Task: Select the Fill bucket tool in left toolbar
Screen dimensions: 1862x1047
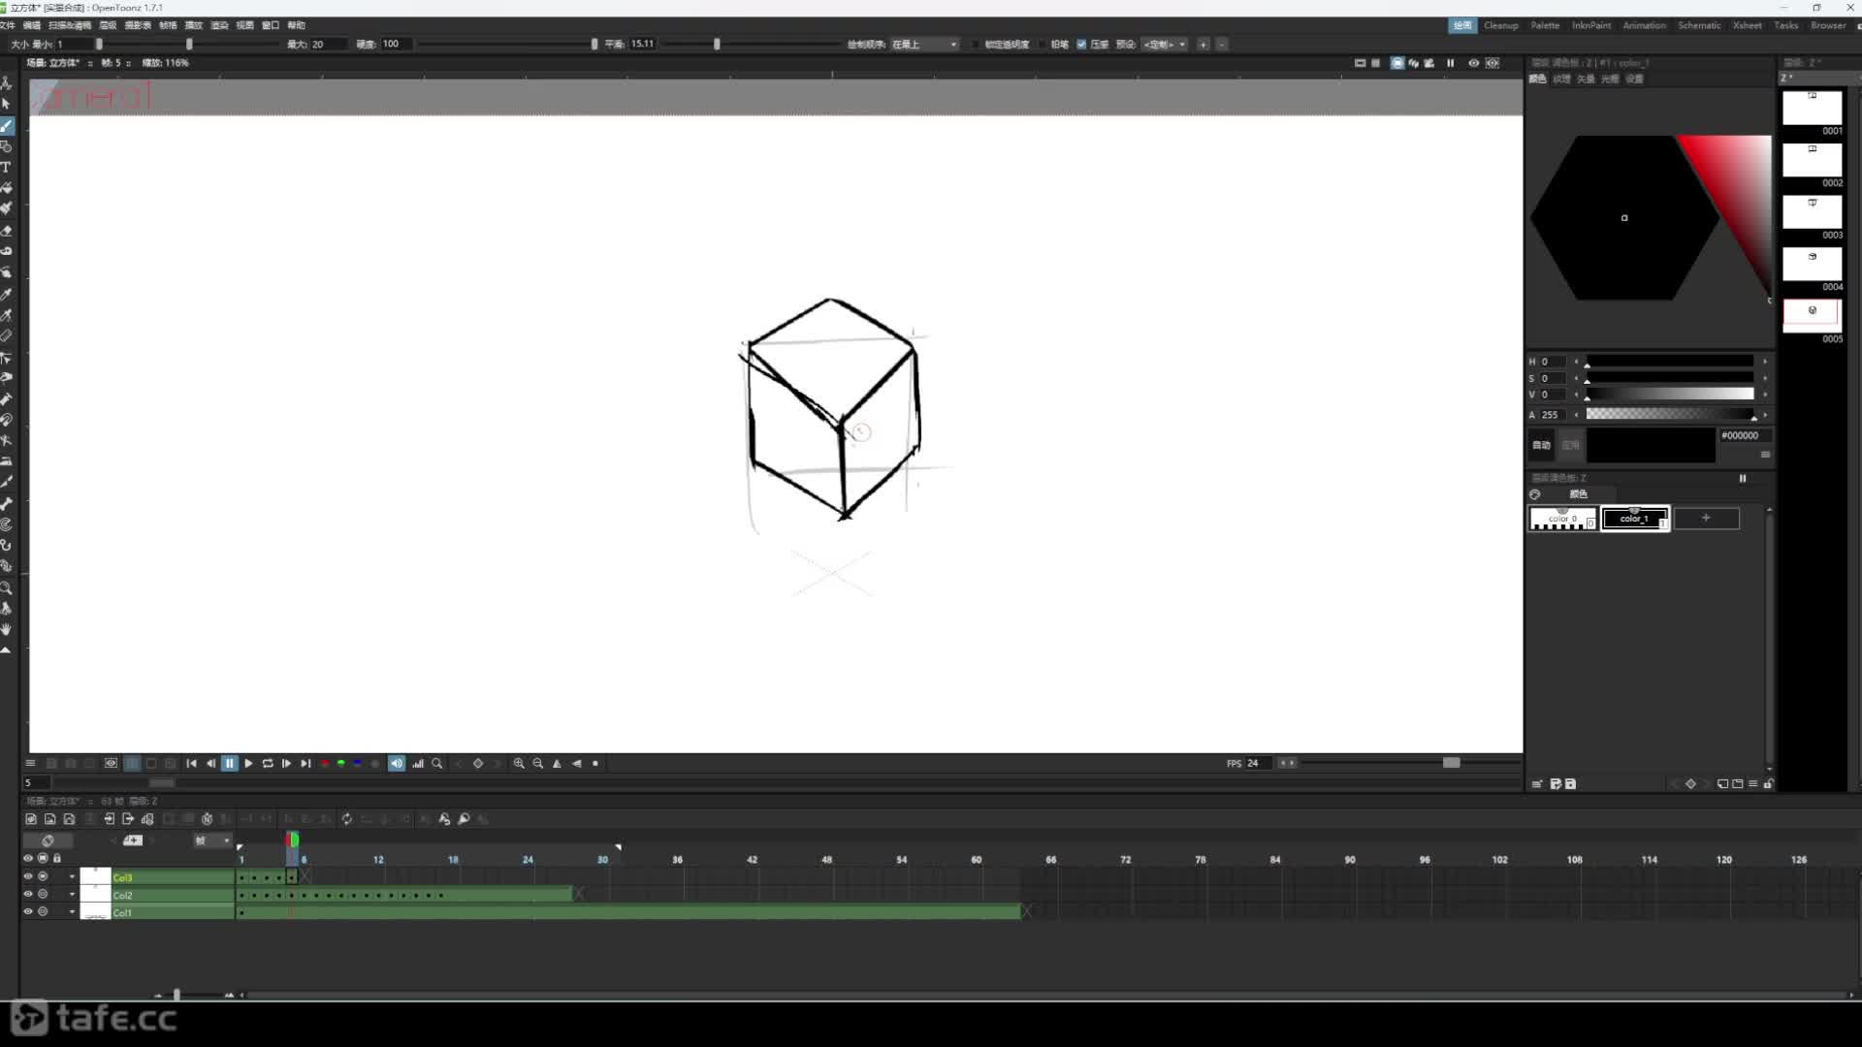Action: (x=6, y=188)
